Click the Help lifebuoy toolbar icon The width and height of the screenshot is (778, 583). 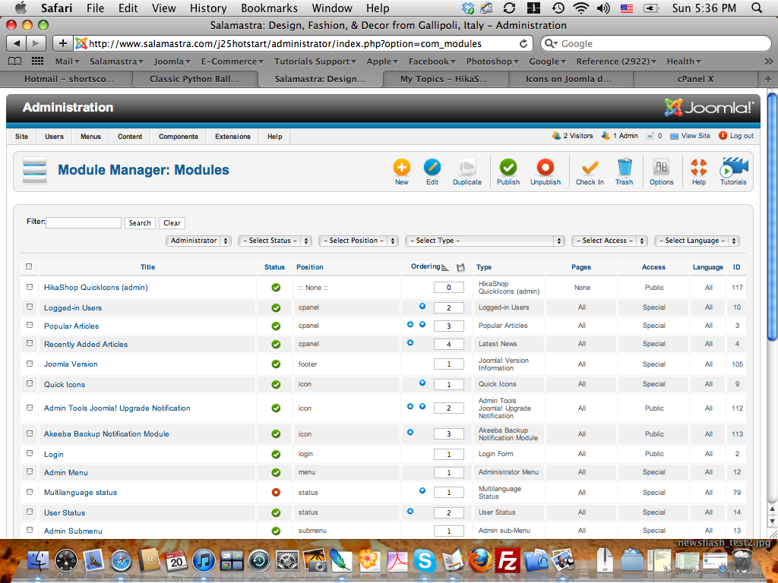pyautogui.click(x=699, y=168)
